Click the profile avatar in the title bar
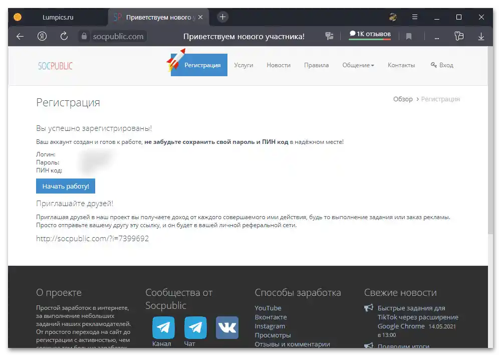 click(393, 17)
